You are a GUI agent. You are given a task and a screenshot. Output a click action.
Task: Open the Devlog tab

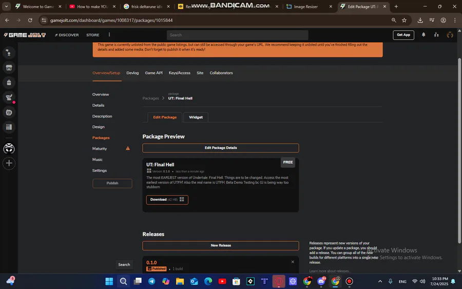click(132, 73)
